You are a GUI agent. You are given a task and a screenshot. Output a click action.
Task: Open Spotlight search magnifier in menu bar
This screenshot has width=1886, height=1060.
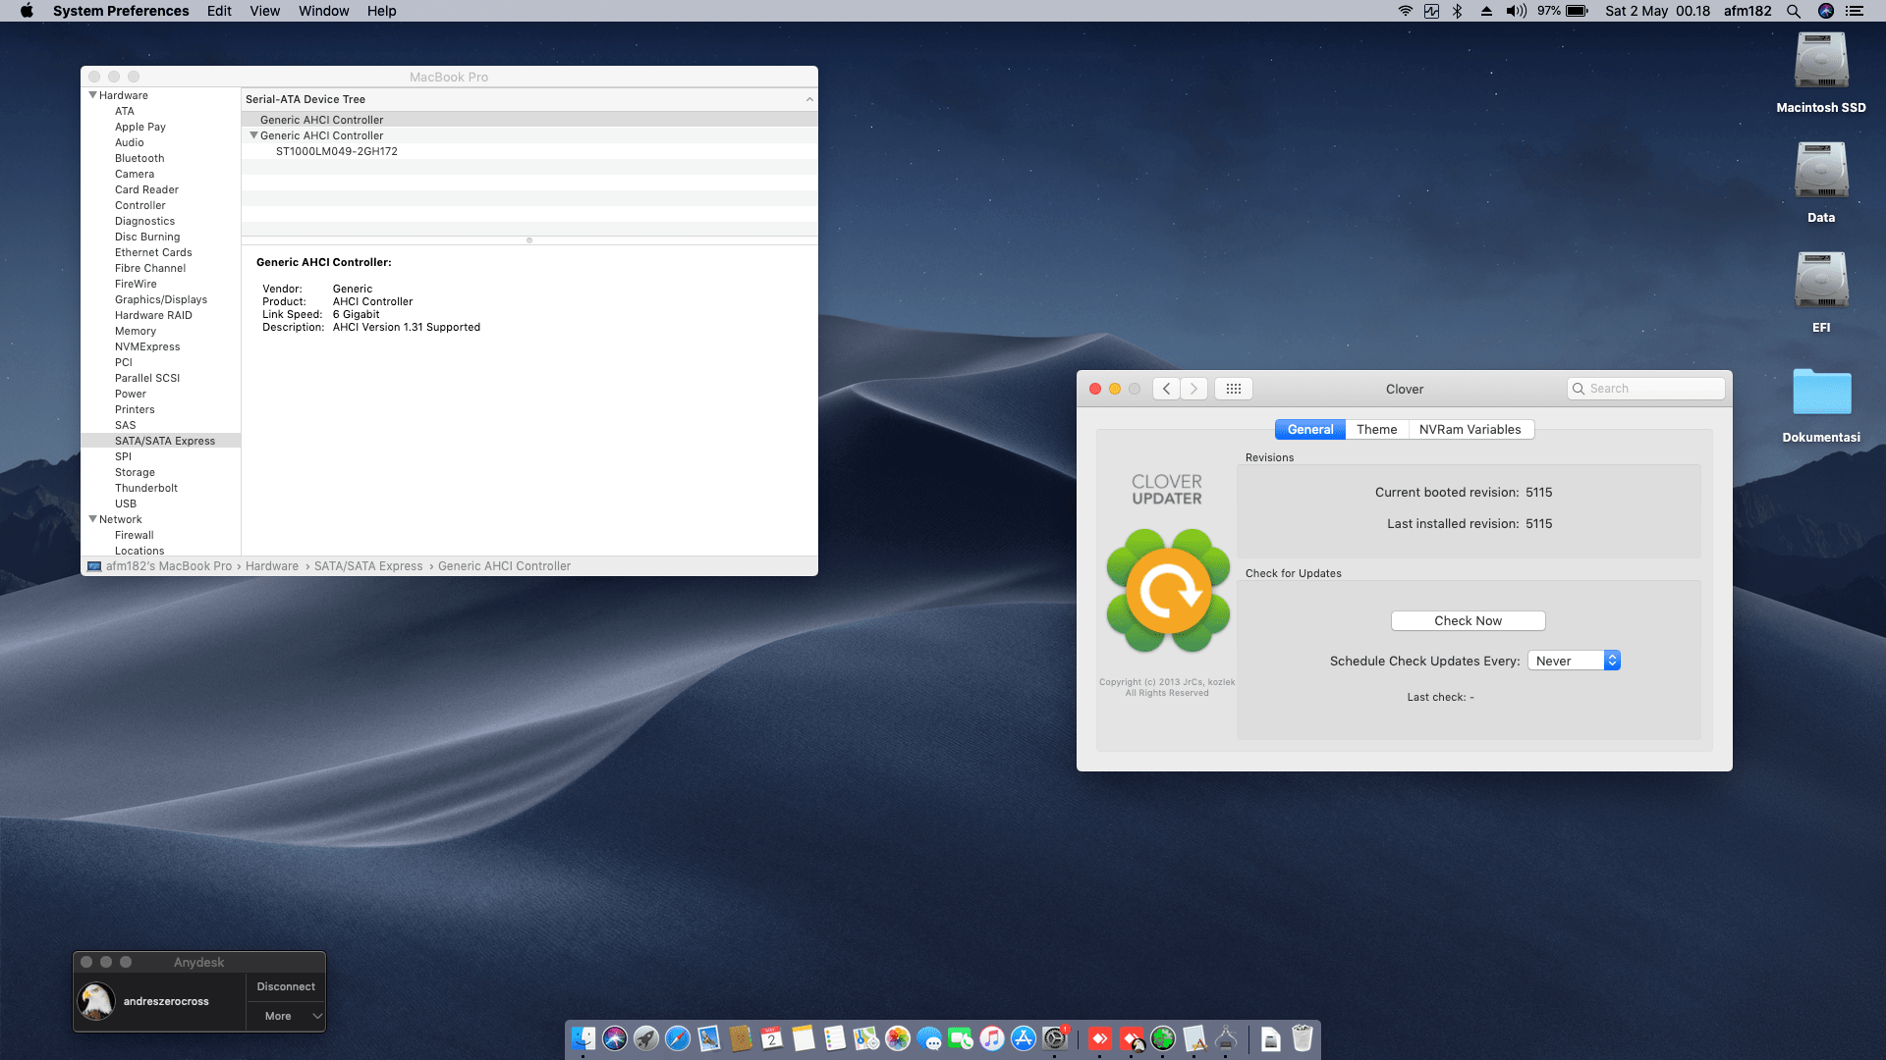[x=1794, y=11]
